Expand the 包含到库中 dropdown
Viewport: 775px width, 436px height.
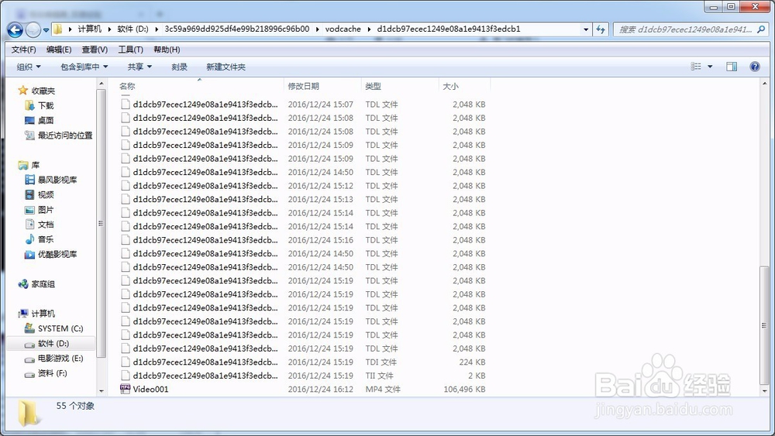(x=84, y=67)
